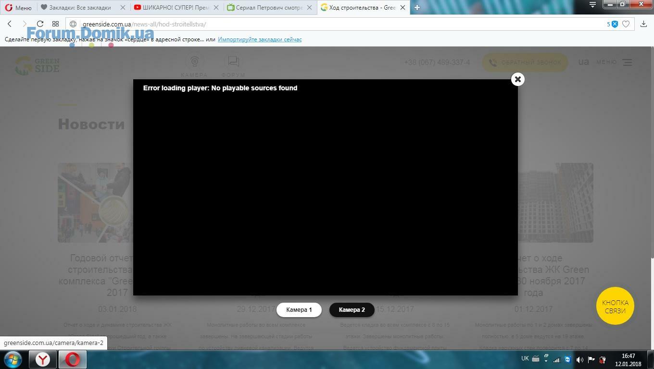Open the volume speaker tray icon

tap(579, 359)
